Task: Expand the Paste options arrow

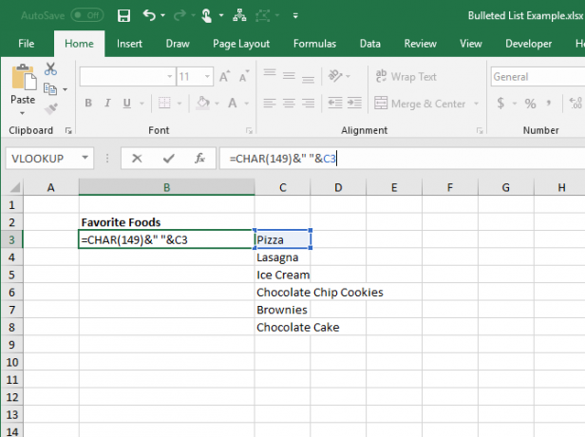Action: click(x=23, y=113)
